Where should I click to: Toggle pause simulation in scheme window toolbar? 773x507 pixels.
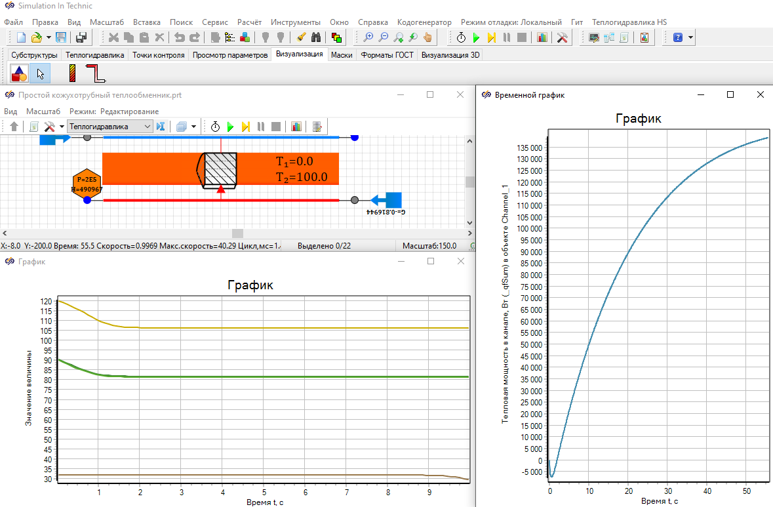coord(261,127)
